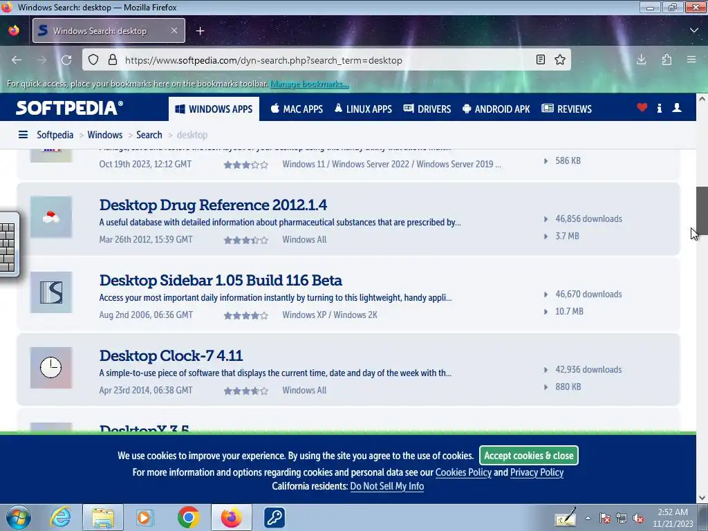Click scrollbar up arrow
Image resolution: width=708 pixels, height=531 pixels.
[x=702, y=99]
